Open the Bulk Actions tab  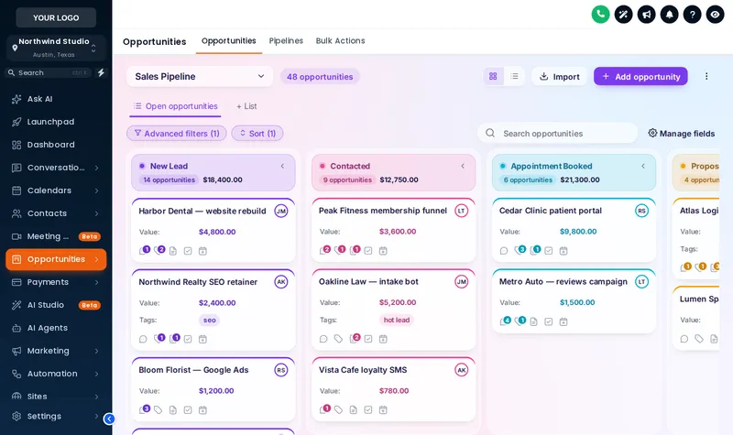pyautogui.click(x=340, y=40)
